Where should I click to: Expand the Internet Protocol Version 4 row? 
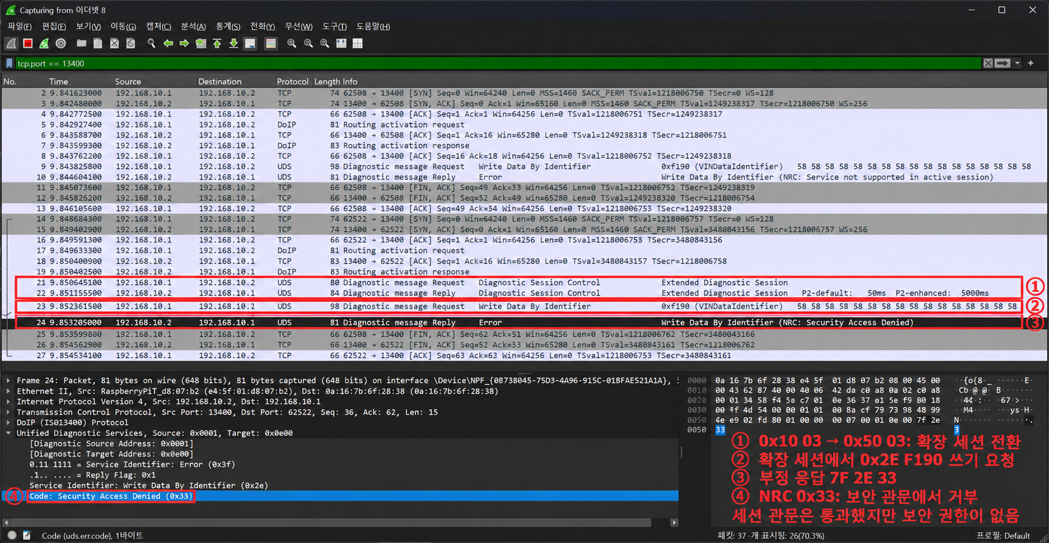pyautogui.click(x=8, y=402)
